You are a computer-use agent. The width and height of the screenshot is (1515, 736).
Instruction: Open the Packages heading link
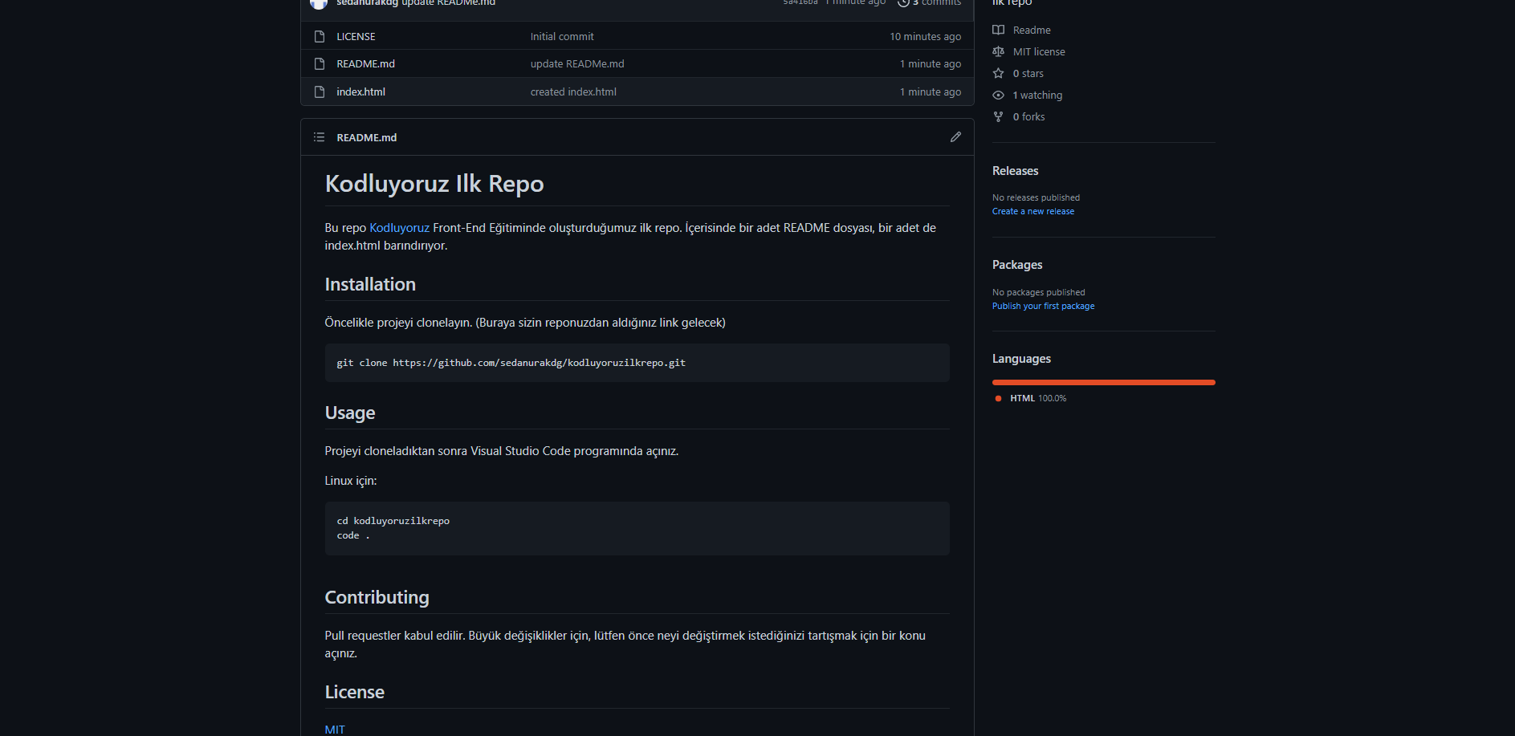(1017, 265)
